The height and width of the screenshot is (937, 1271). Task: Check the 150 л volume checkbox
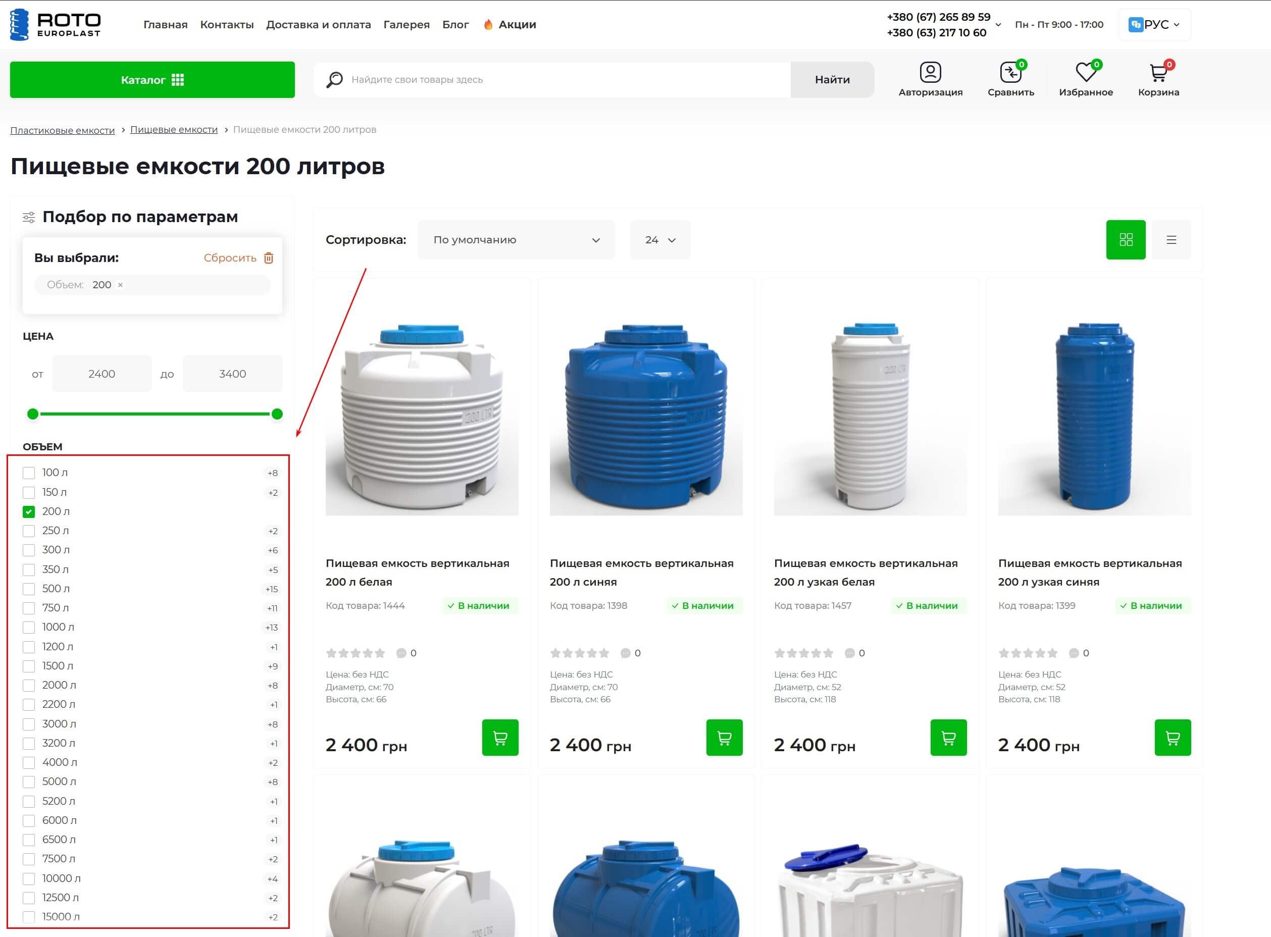pos(29,492)
